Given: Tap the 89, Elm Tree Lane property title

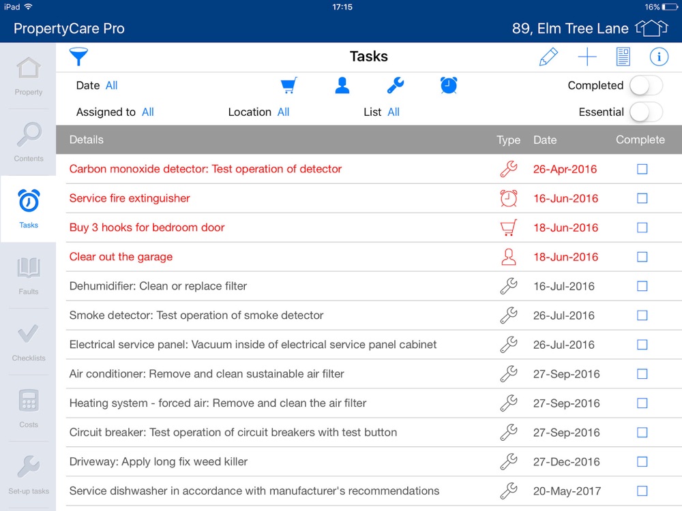Looking at the screenshot, I should 569,28.
